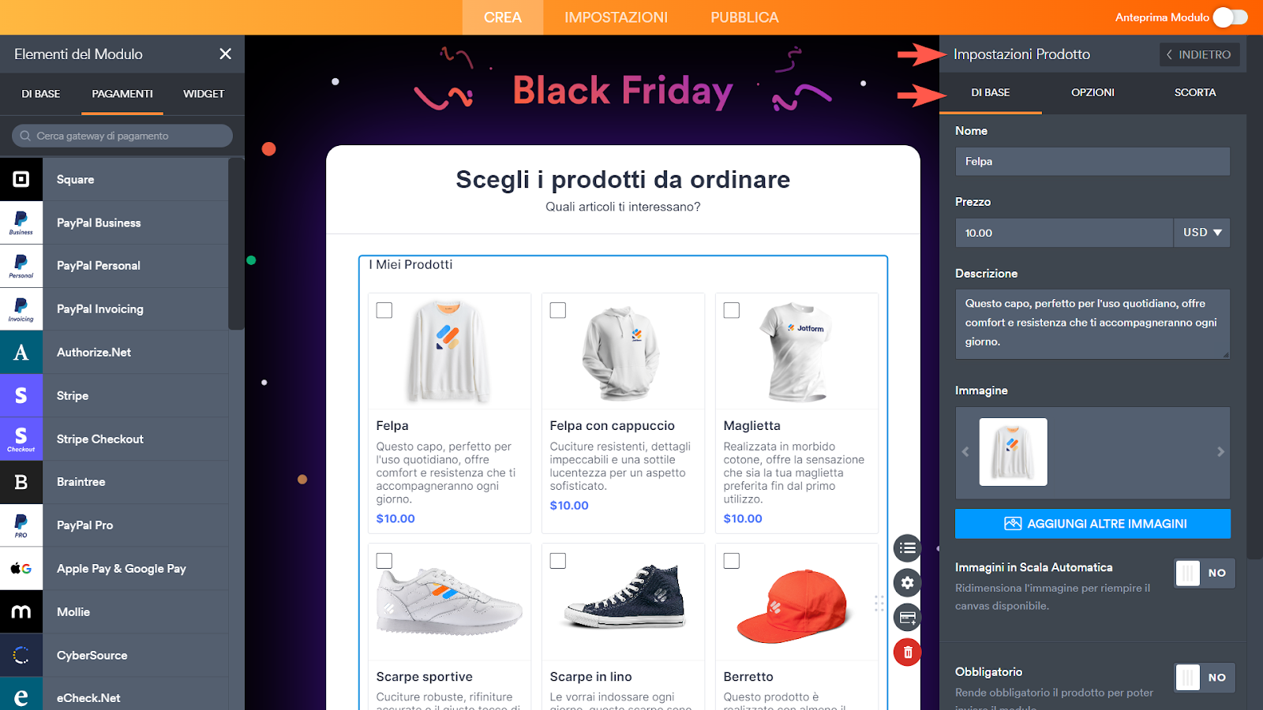Switch to the OPZIONI tab

[1092, 92]
